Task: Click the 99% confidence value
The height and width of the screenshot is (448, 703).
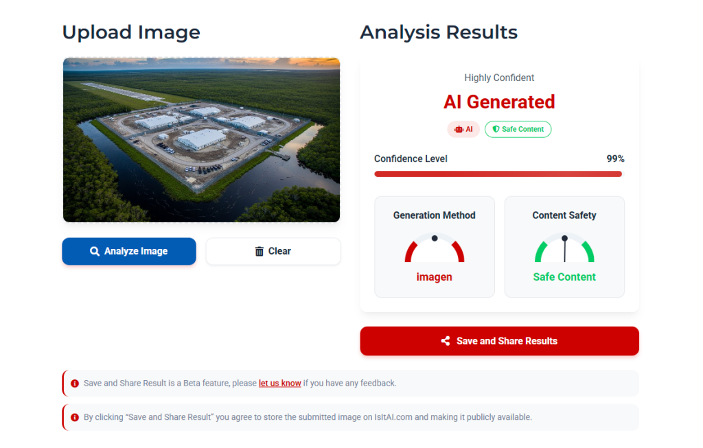Action: click(615, 158)
